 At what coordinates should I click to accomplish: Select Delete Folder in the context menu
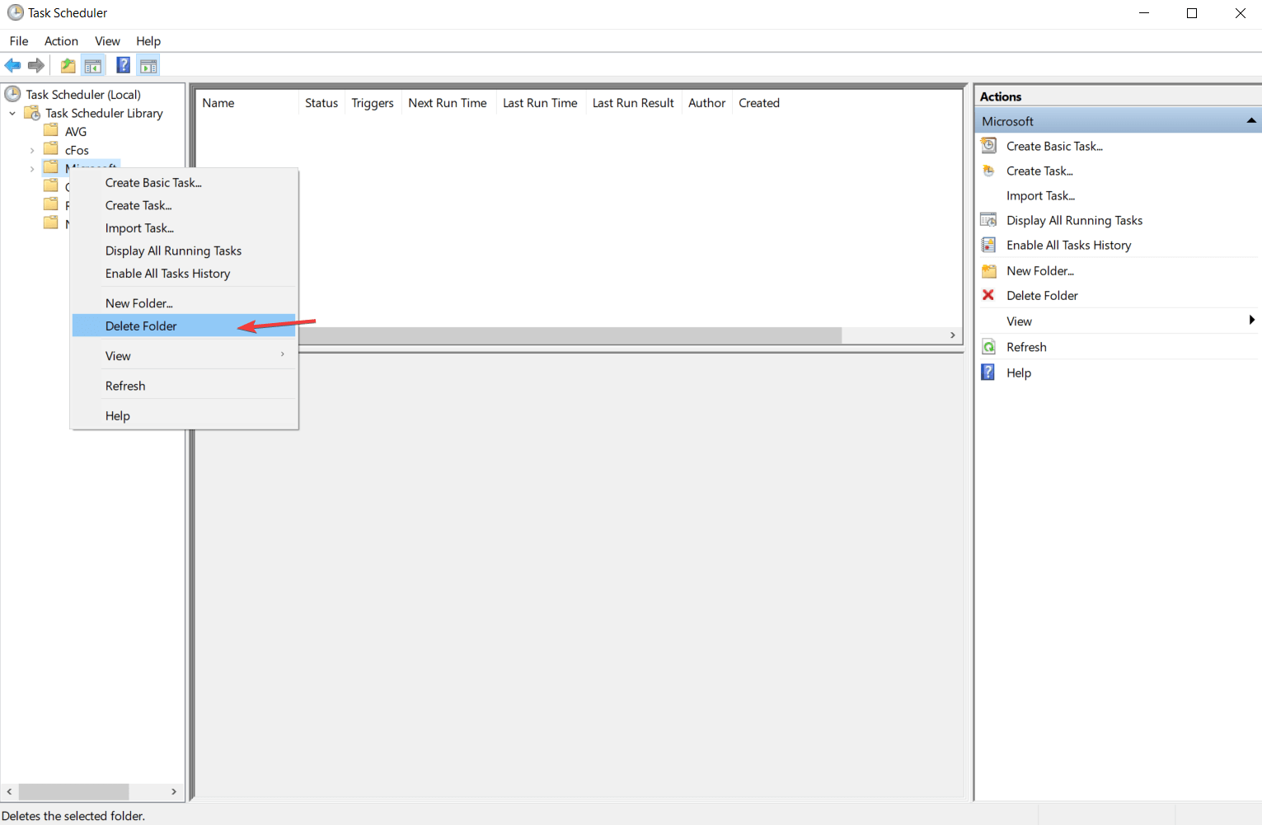(141, 326)
